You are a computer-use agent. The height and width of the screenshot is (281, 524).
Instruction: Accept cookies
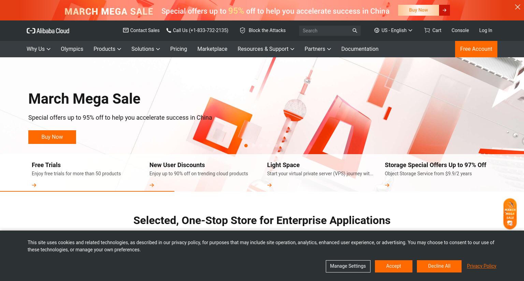coord(393,266)
